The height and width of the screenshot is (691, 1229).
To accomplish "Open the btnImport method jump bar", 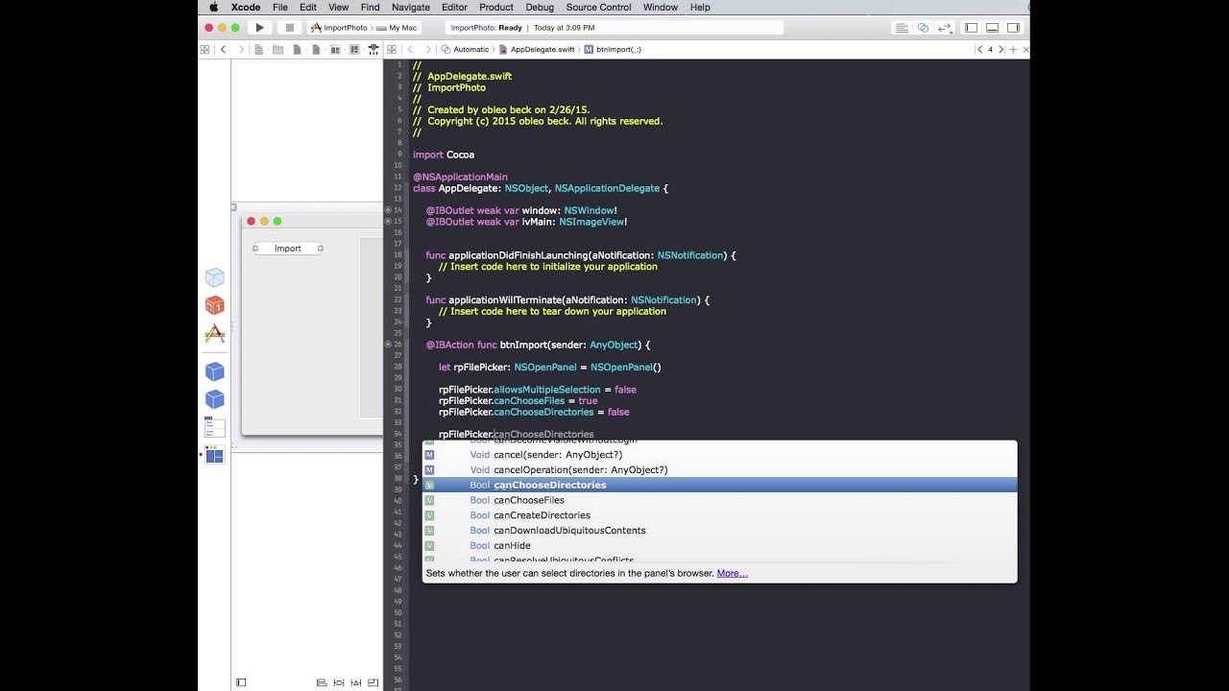I will click(613, 49).
